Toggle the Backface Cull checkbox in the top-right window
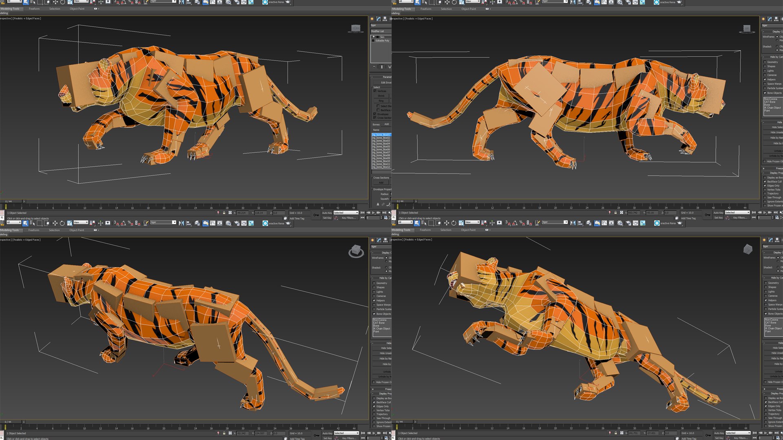 click(x=765, y=182)
